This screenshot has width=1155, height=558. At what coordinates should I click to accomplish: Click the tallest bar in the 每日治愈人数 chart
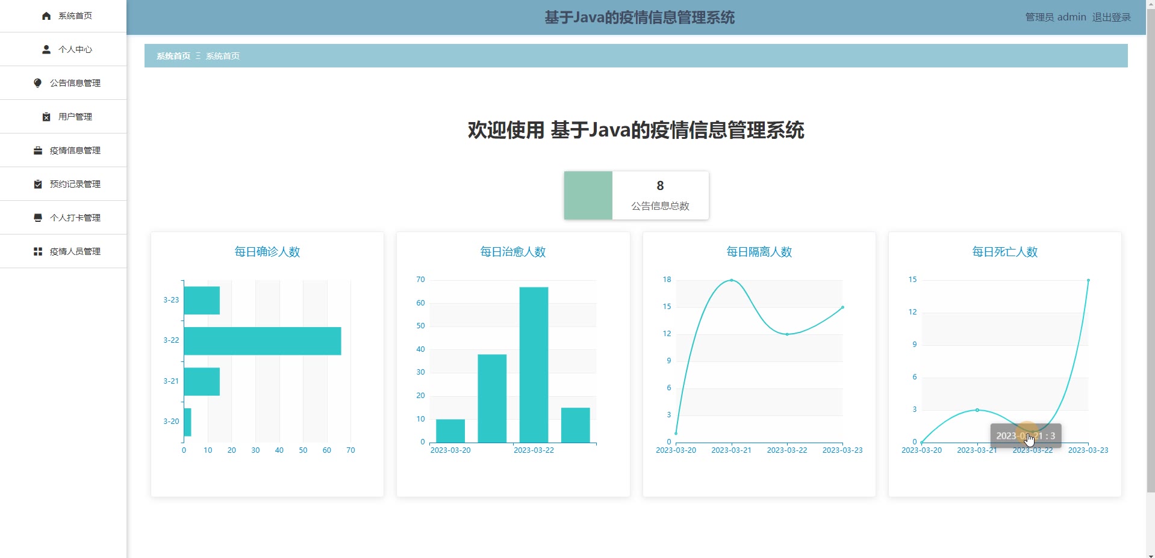click(x=534, y=365)
